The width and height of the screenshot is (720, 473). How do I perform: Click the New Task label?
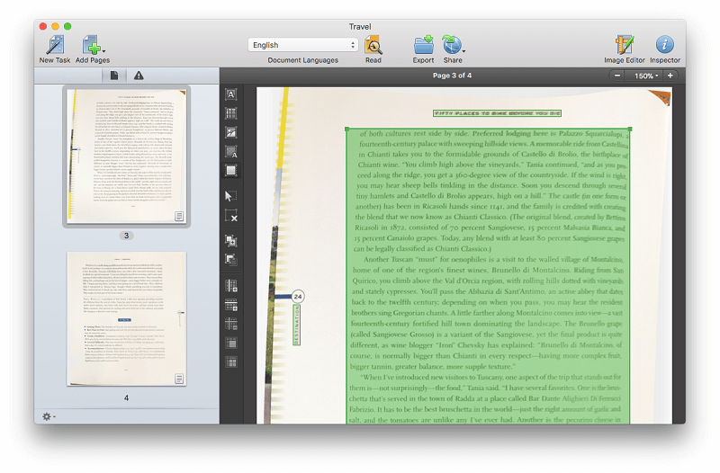click(55, 60)
